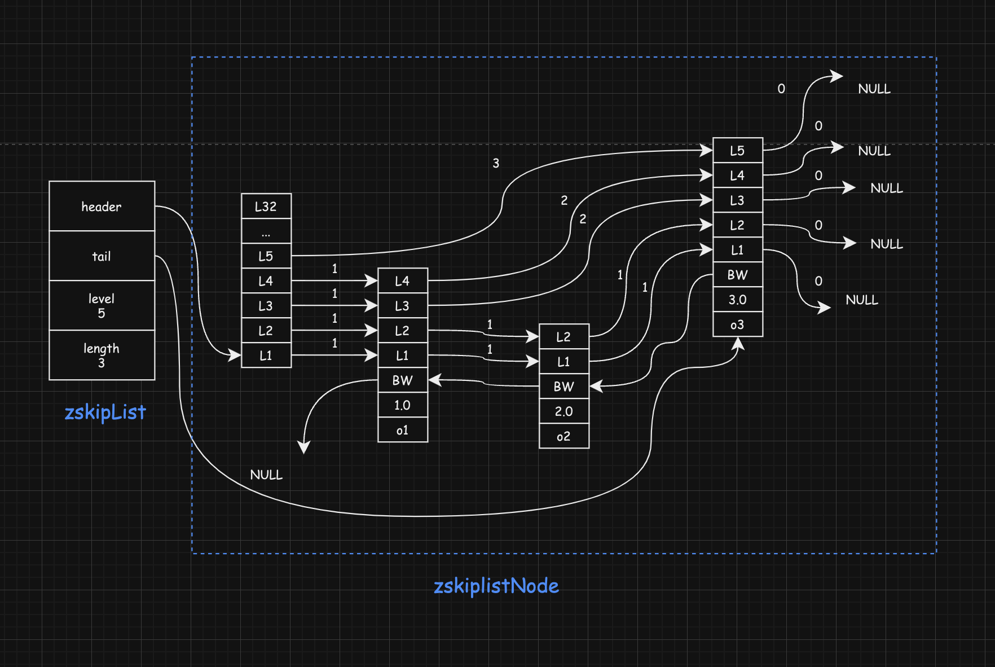Select the NULL label below the o1 node

(266, 475)
